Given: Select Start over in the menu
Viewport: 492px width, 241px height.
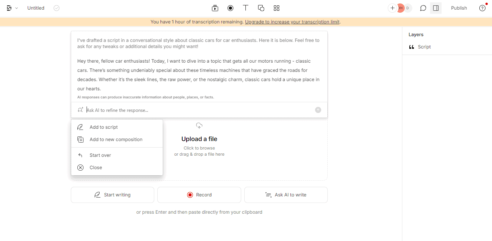Looking at the screenshot, I should pos(117,155).
